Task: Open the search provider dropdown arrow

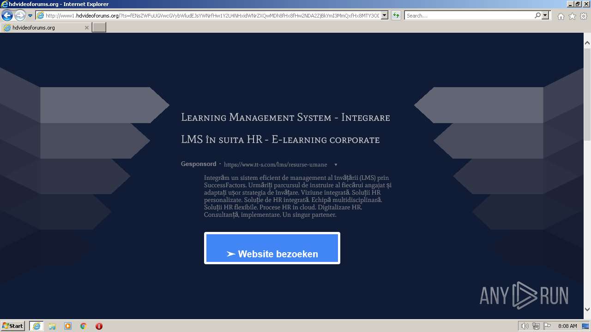Action: click(546, 15)
